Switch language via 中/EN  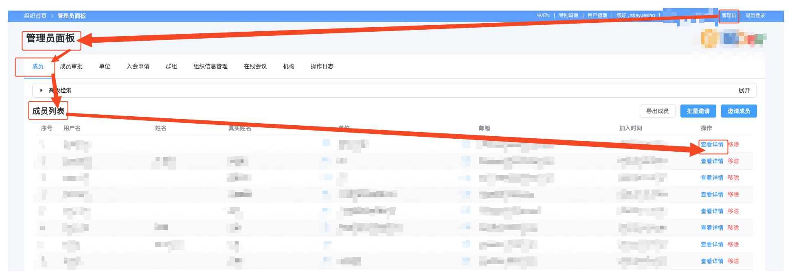click(543, 15)
